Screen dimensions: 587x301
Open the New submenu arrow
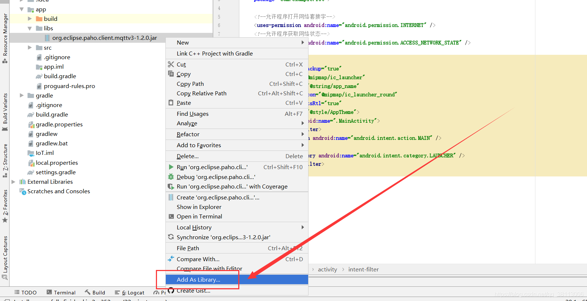(303, 42)
